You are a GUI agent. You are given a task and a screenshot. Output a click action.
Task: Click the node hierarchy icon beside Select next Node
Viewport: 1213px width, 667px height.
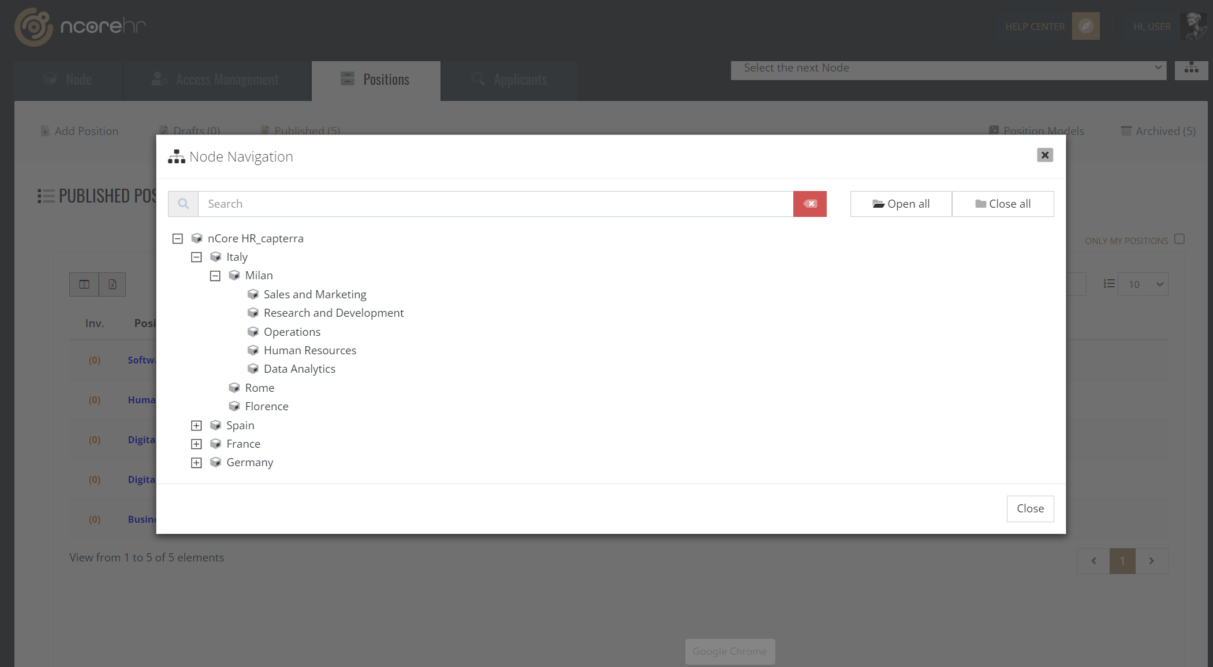point(1191,69)
